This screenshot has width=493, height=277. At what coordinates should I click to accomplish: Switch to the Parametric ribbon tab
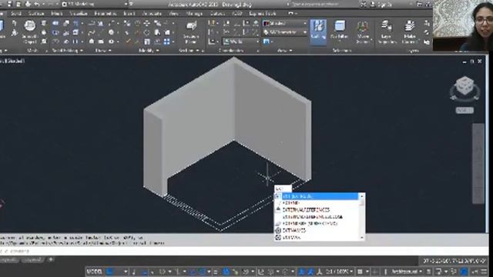pos(106,14)
